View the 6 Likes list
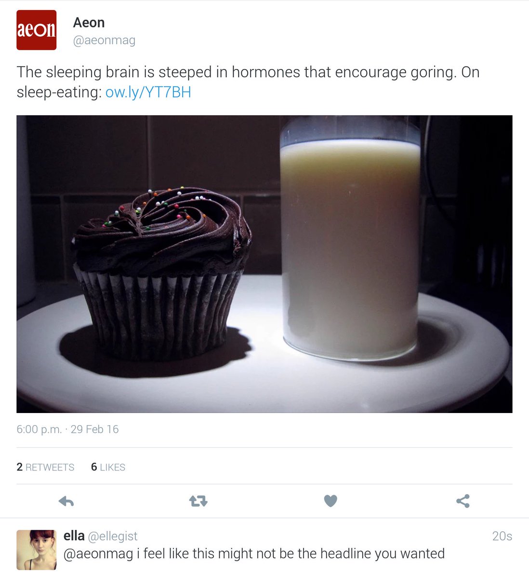 point(108,467)
